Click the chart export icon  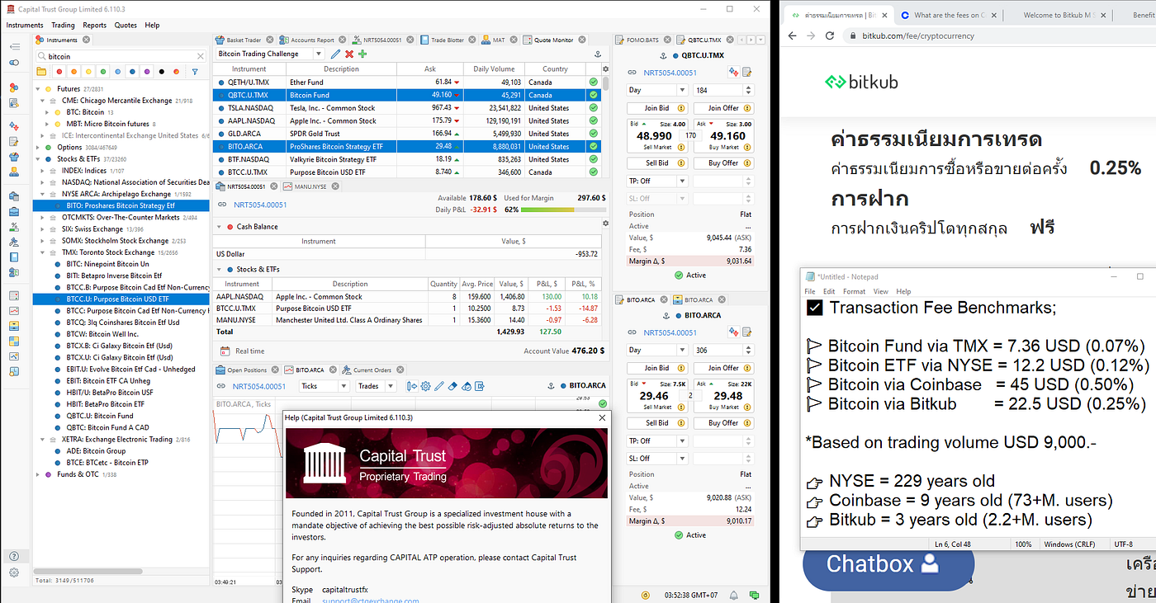tap(480, 386)
